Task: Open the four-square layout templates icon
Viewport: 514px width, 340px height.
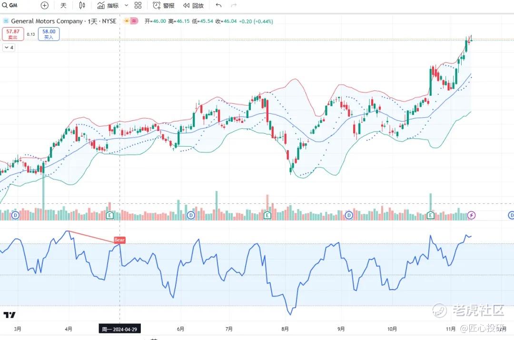Action: point(138,5)
